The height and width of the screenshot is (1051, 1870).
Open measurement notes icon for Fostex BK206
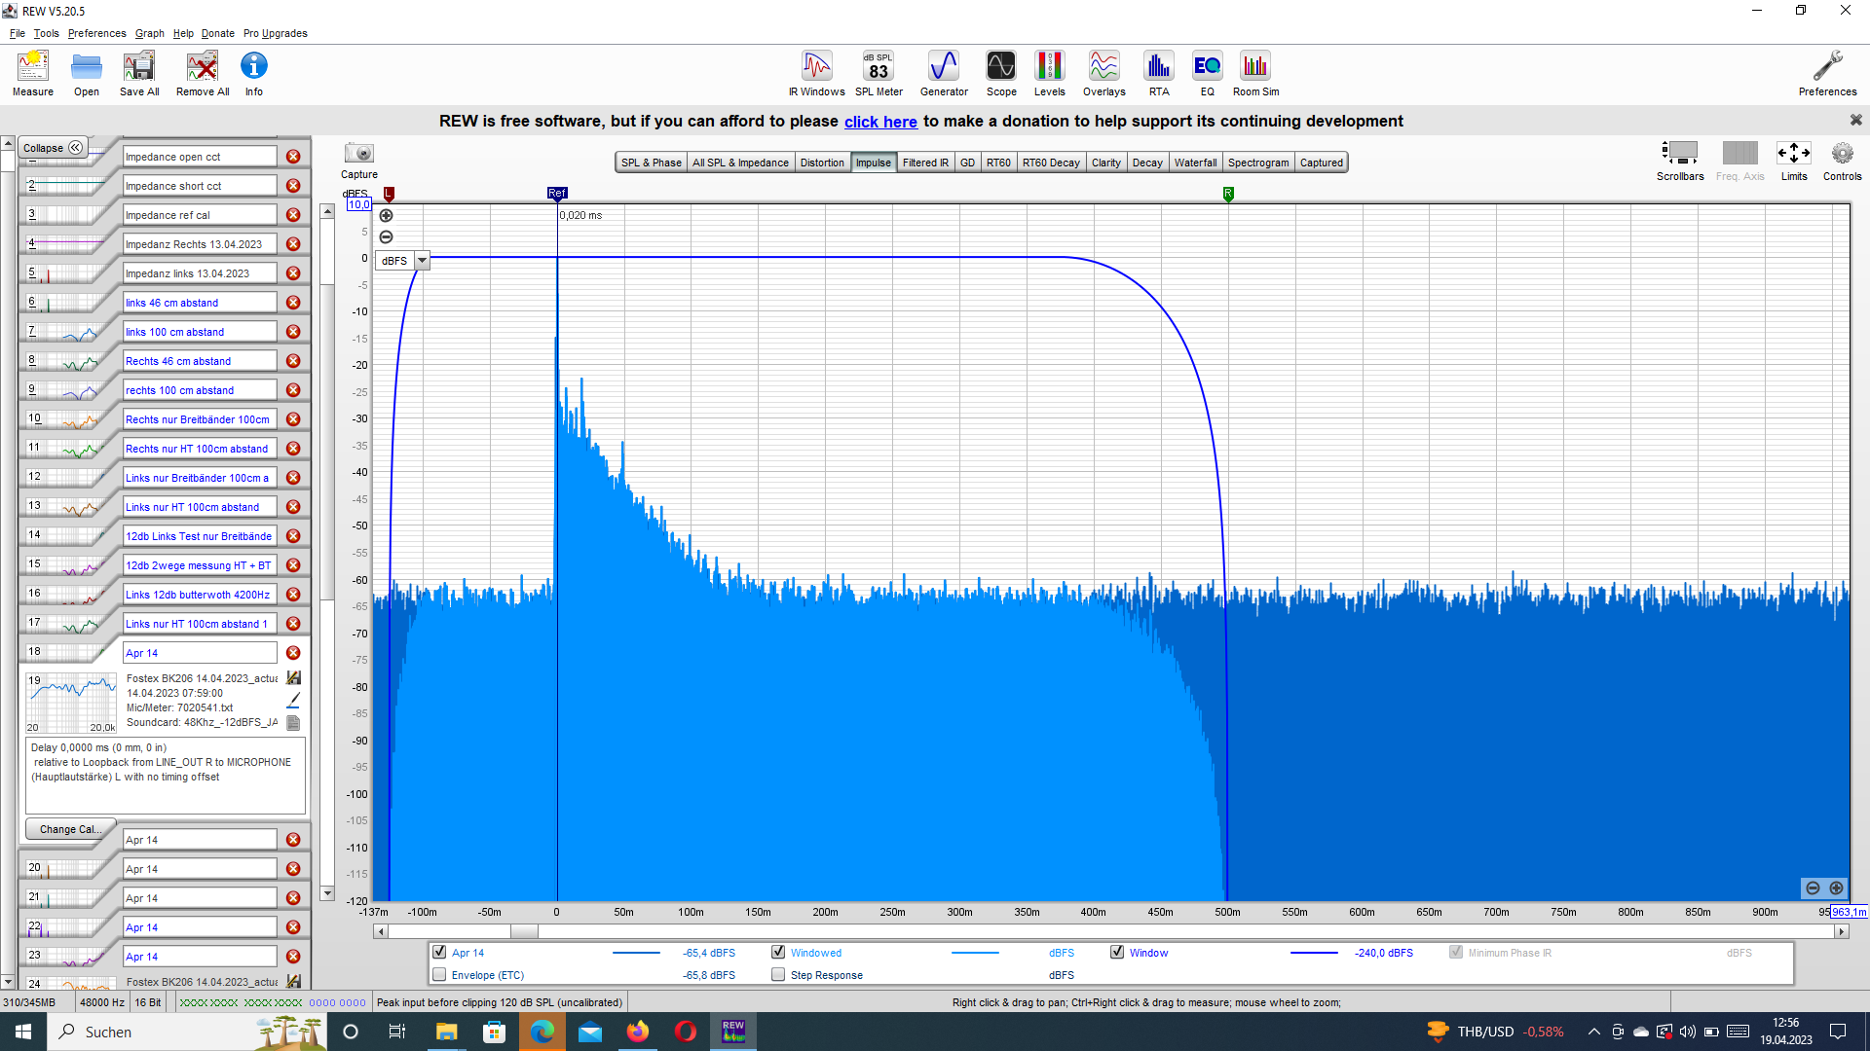[293, 722]
